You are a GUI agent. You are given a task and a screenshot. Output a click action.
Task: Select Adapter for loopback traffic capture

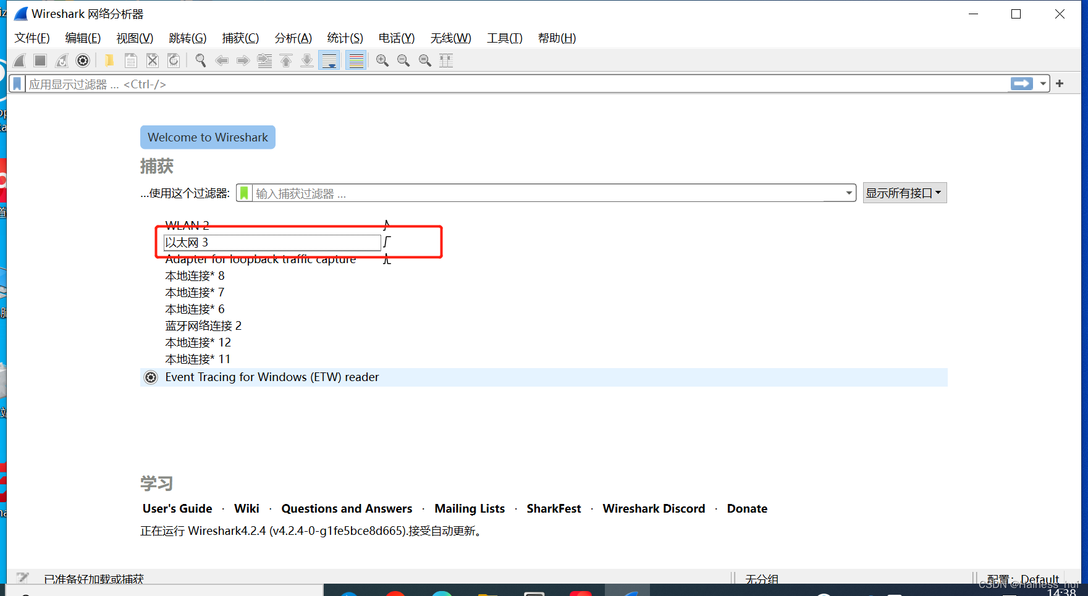point(260,259)
